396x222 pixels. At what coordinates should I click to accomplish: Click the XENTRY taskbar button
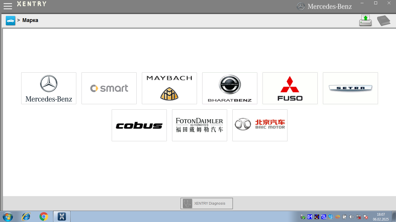click(x=62, y=217)
